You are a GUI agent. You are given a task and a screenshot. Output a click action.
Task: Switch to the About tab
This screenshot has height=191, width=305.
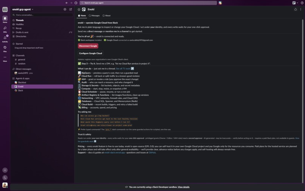pos(107,16)
